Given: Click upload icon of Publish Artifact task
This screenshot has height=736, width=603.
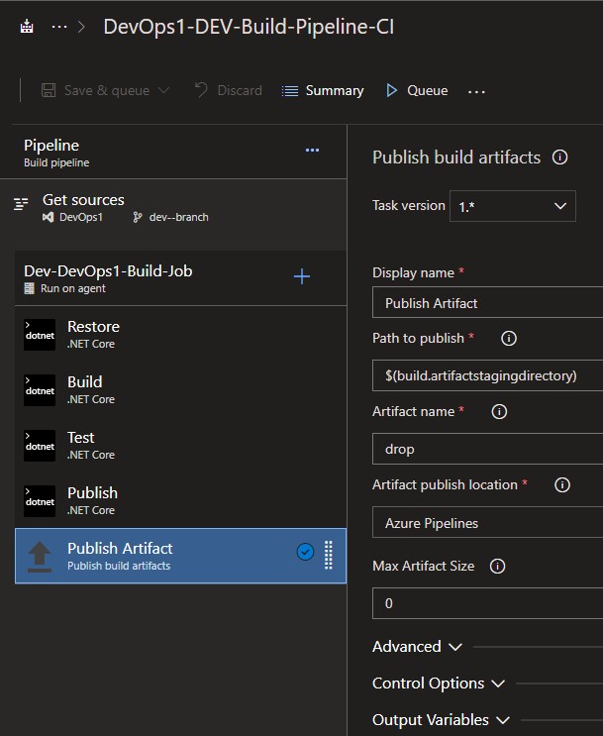Looking at the screenshot, I should pos(40,557).
